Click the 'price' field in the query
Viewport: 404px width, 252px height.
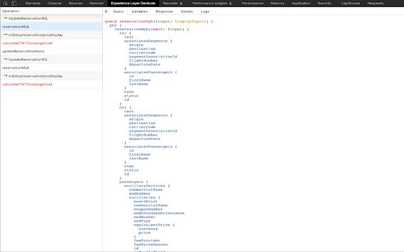coord(145,232)
